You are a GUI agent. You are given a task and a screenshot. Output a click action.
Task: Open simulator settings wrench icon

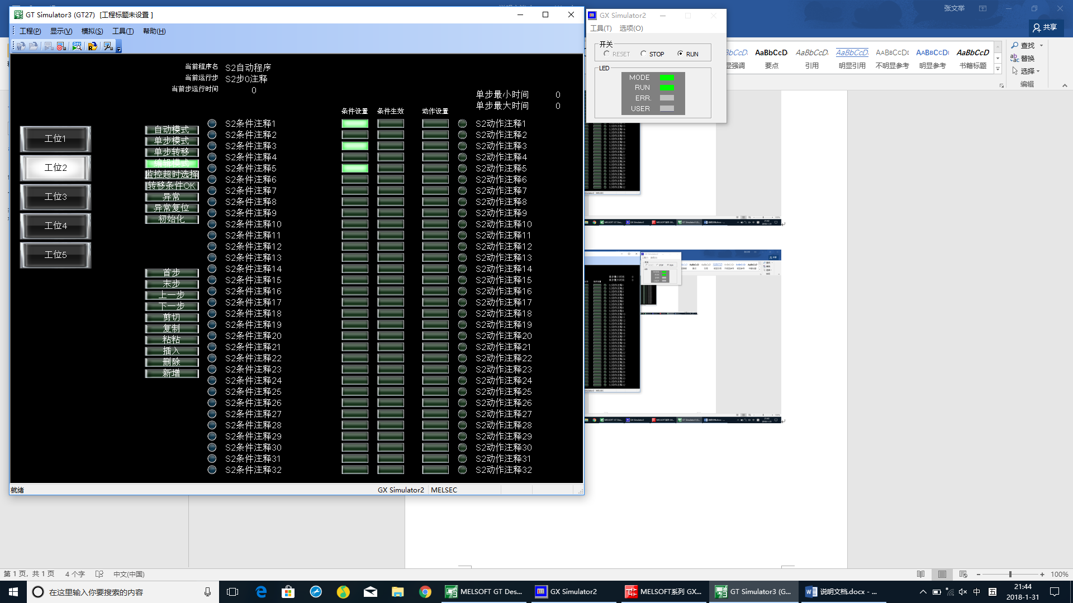(108, 46)
